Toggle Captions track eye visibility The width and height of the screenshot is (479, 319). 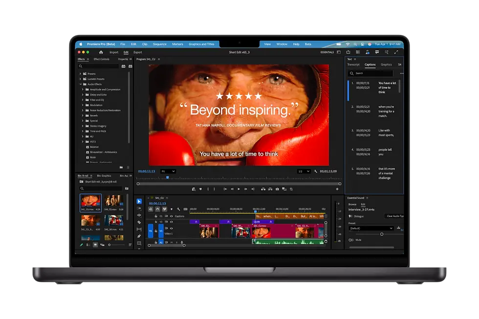click(x=172, y=216)
